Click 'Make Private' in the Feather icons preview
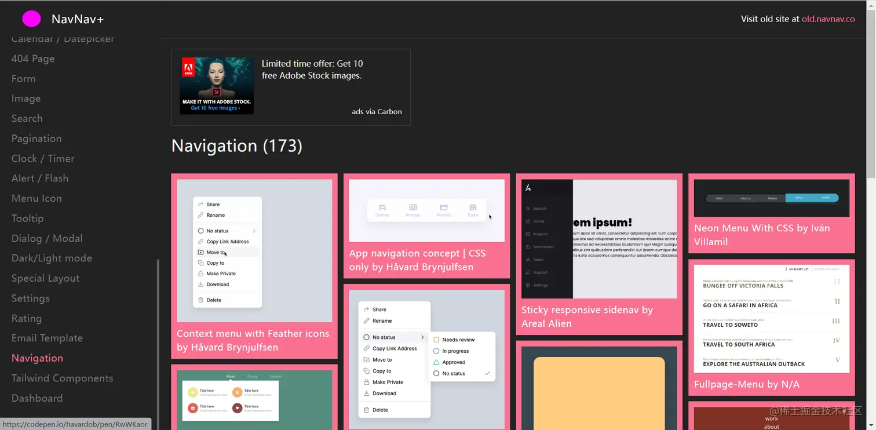Viewport: 876px width, 430px height. coord(221,274)
